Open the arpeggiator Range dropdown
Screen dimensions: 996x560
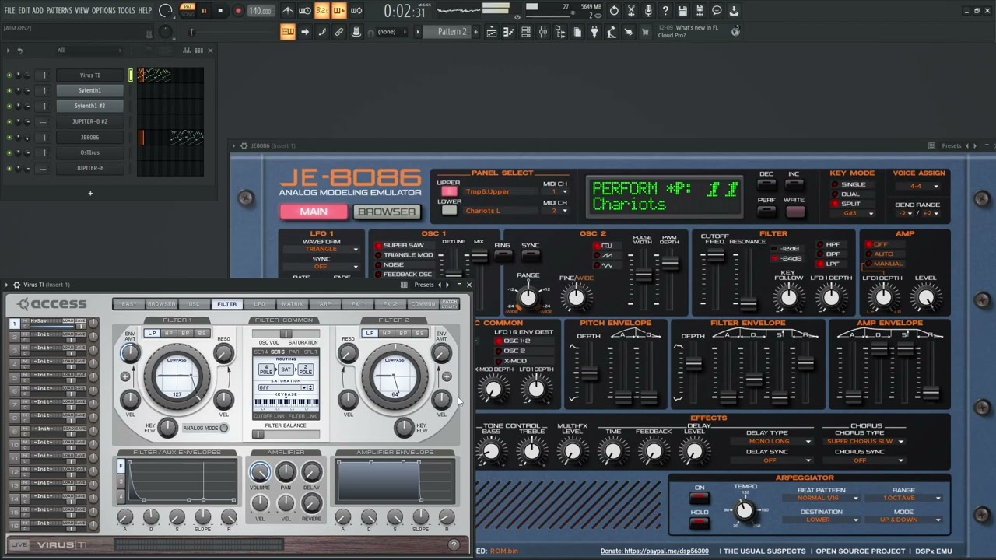(x=903, y=499)
